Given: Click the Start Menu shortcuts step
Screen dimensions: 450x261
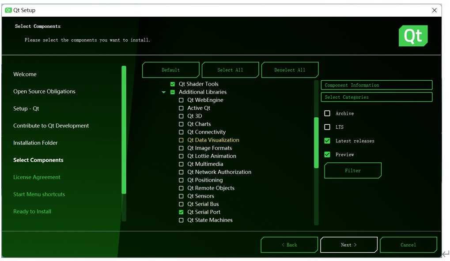Looking at the screenshot, I should pos(39,194).
